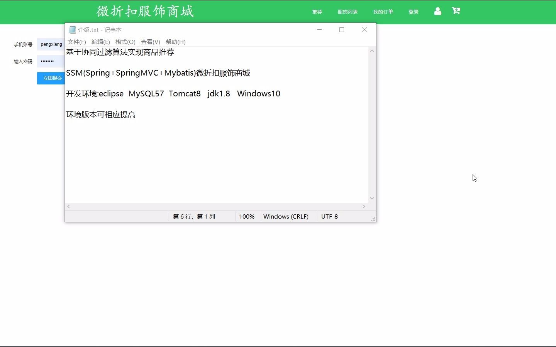Focus the 输入密码 password field
Viewport: 556px width, 347px height.
(51, 61)
